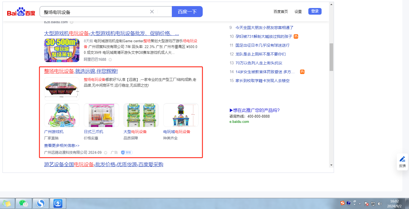Open 游艺设备全国电玩设备 result title
This screenshot has width=409, height=209.
pos(104,165)
